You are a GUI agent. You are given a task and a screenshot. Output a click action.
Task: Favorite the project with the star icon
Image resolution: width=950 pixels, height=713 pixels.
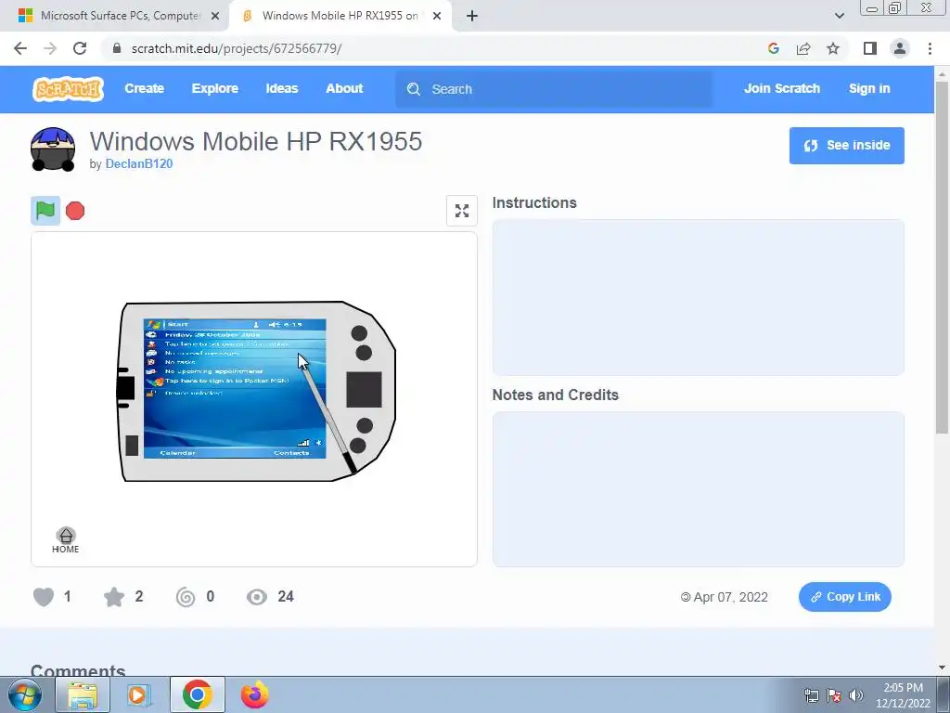point(114,597)
